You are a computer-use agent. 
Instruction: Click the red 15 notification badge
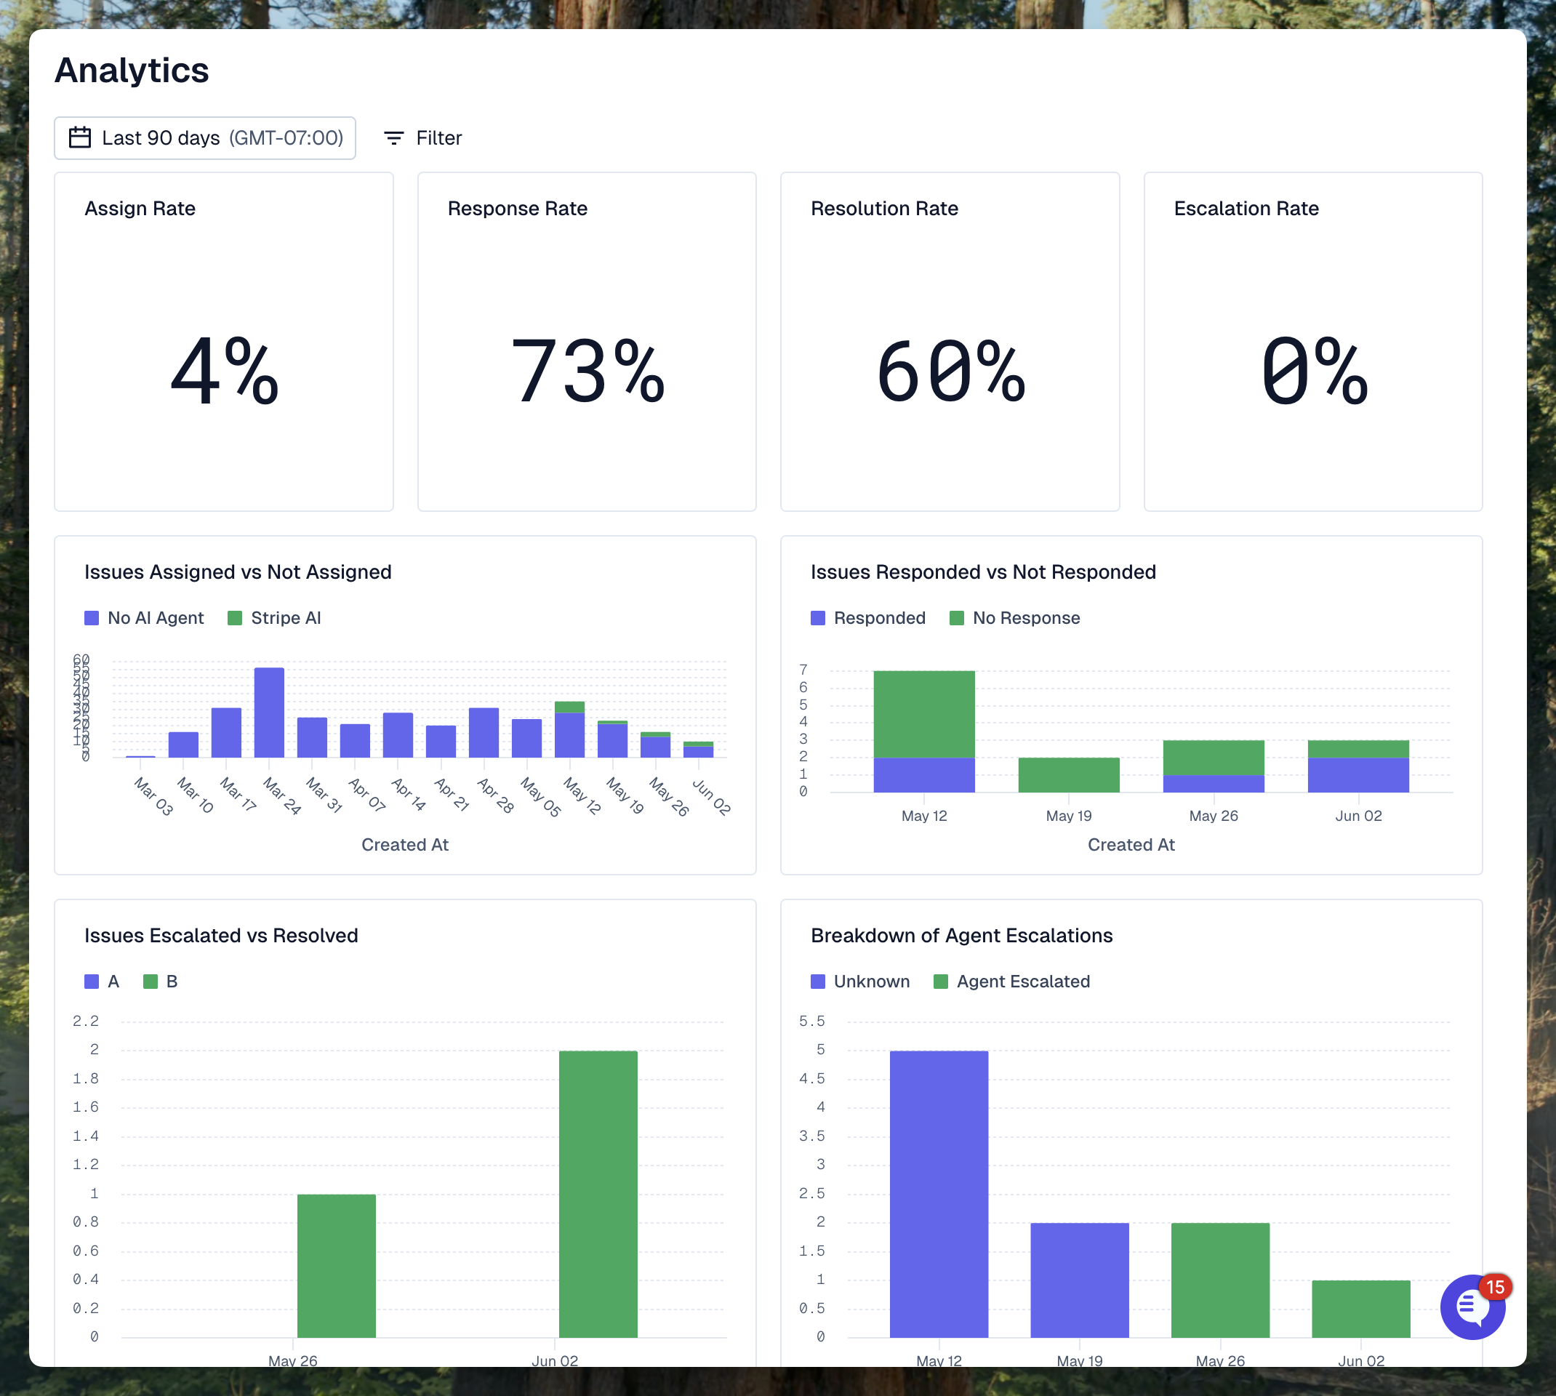(1495, 1287)
